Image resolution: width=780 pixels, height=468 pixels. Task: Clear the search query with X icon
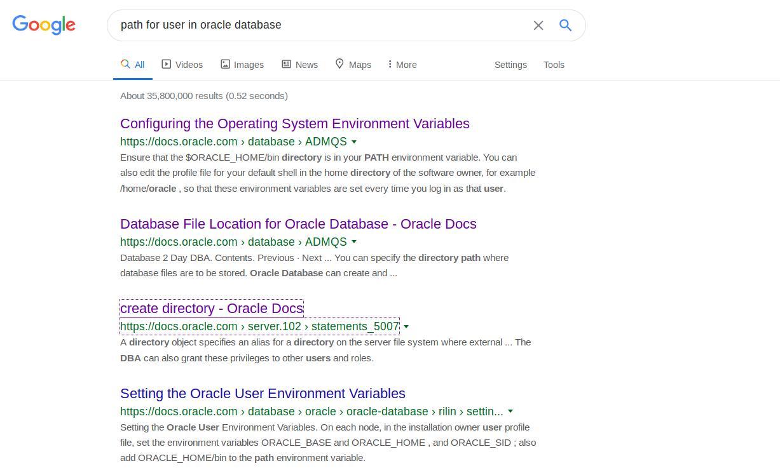pyautogui.click(x=538, y=25)
